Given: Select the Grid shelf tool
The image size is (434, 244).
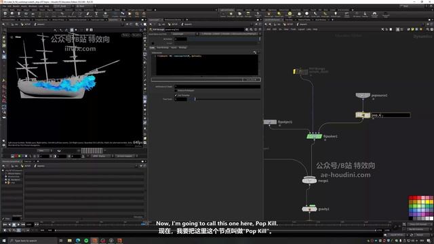Looking at the screenshot, I should coord(33,14).
